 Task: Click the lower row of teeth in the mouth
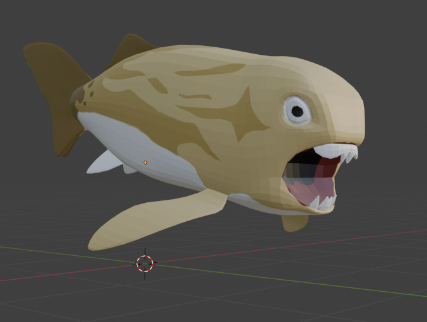[x=323, y=203]
